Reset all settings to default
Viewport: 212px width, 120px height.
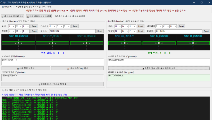(x=39, y=16)
